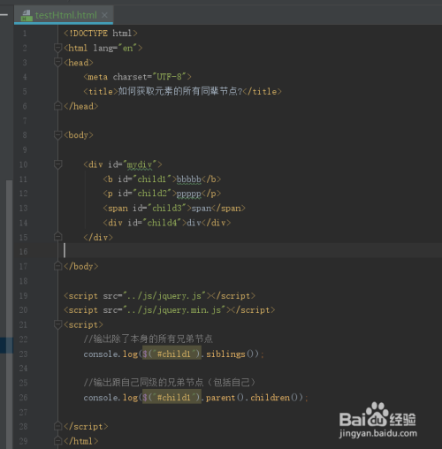Click the mydiv id value
This screenshot has width=442, height=449.
tap(140, 164)
